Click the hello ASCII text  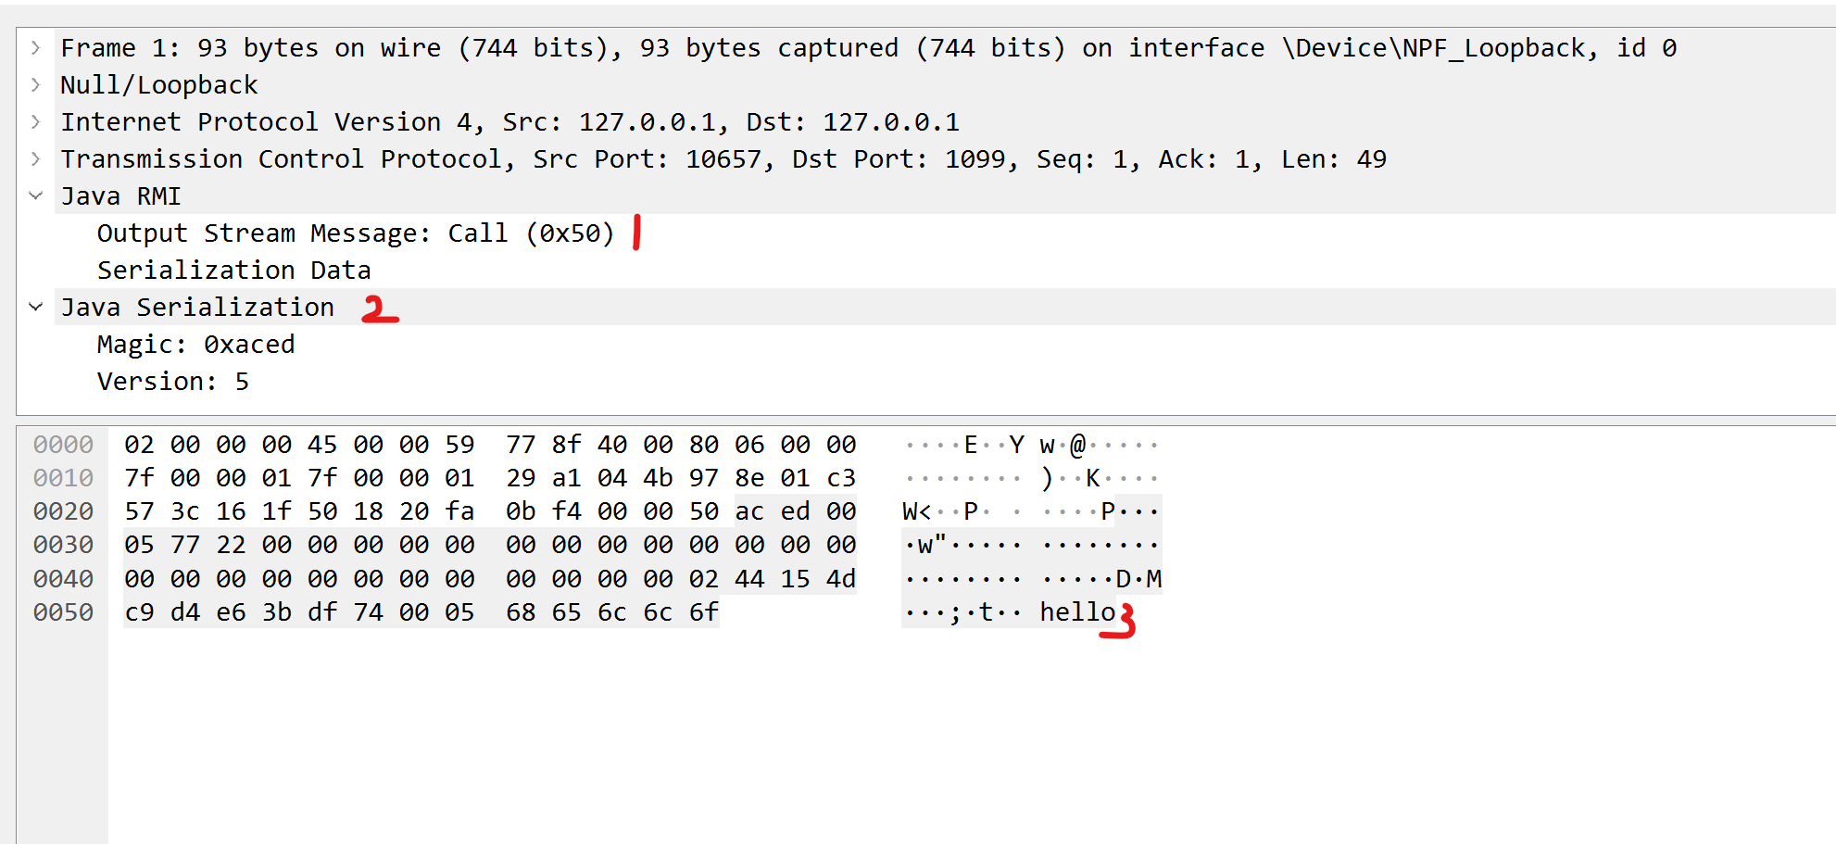pos(1076,612)
